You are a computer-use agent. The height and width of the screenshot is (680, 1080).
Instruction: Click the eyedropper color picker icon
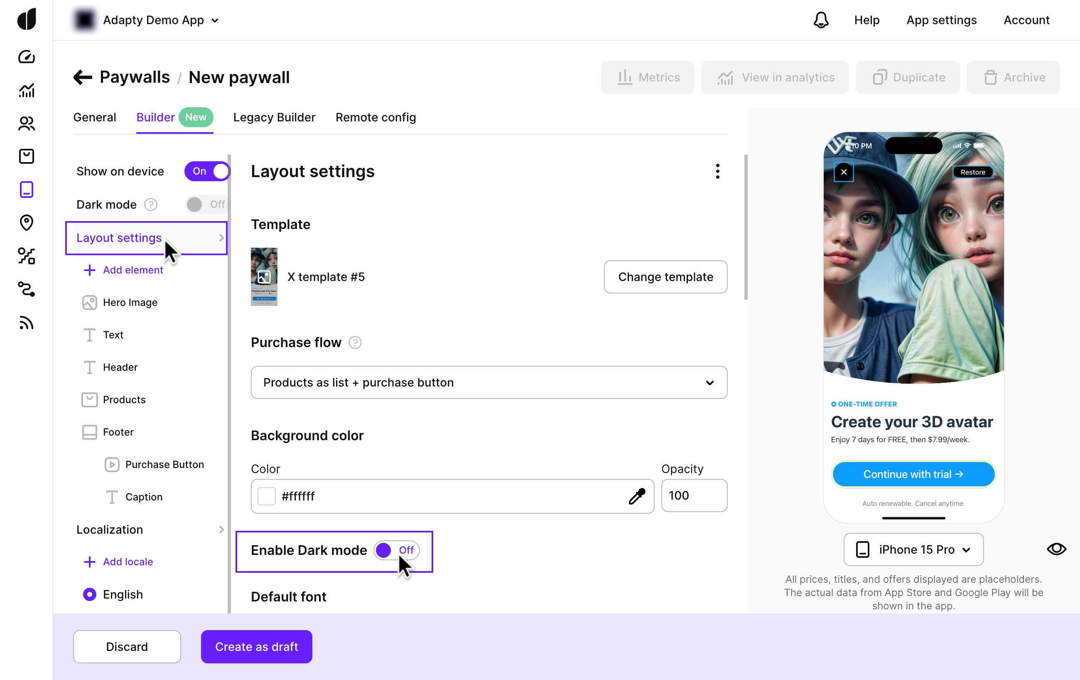pyautogui.click(x=636, y=496)
